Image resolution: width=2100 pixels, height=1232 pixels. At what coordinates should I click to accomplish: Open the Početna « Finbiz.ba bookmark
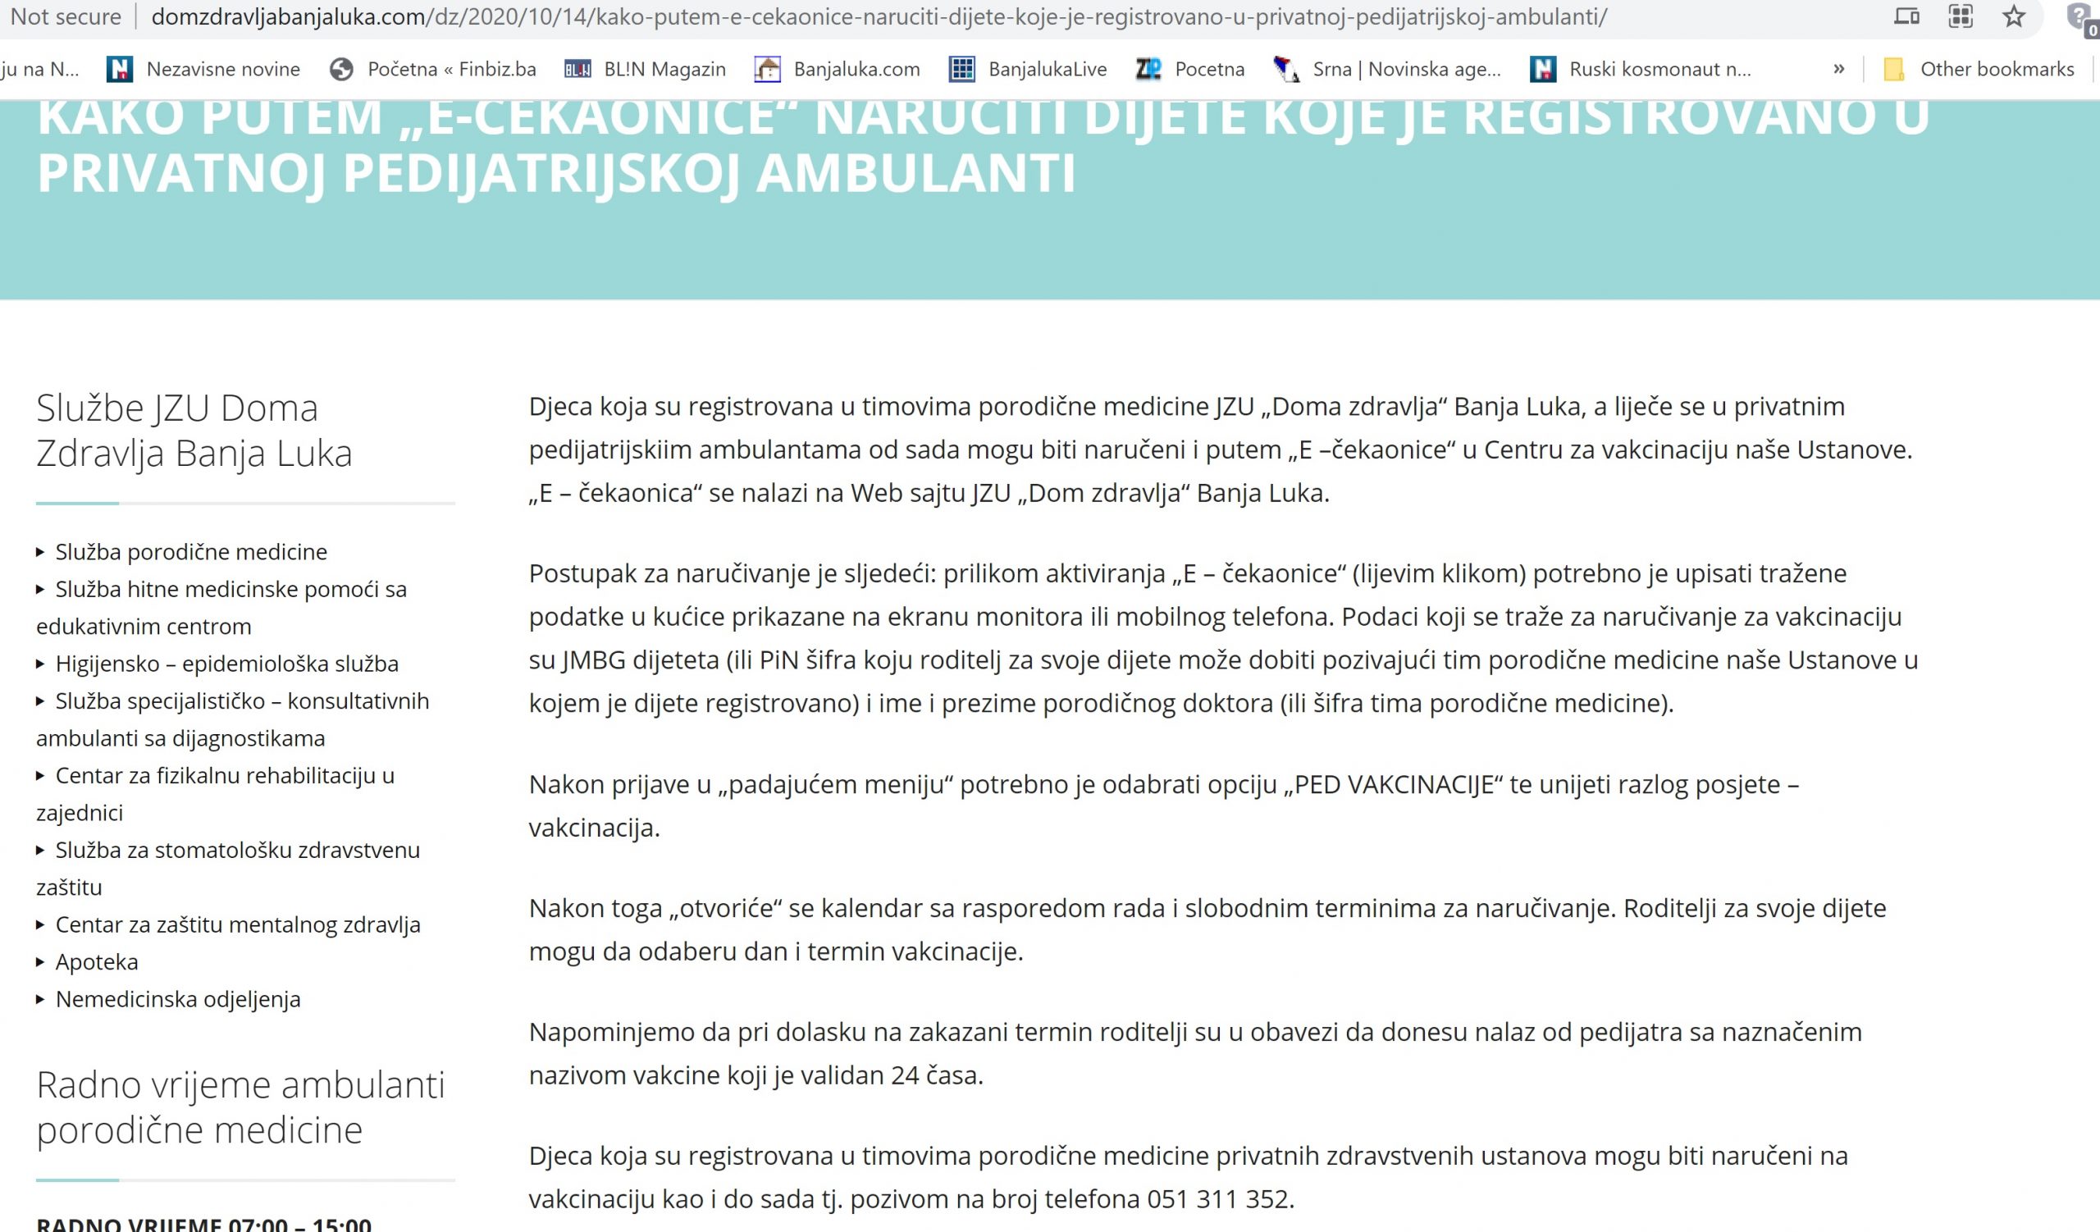[x=432, y=69]
